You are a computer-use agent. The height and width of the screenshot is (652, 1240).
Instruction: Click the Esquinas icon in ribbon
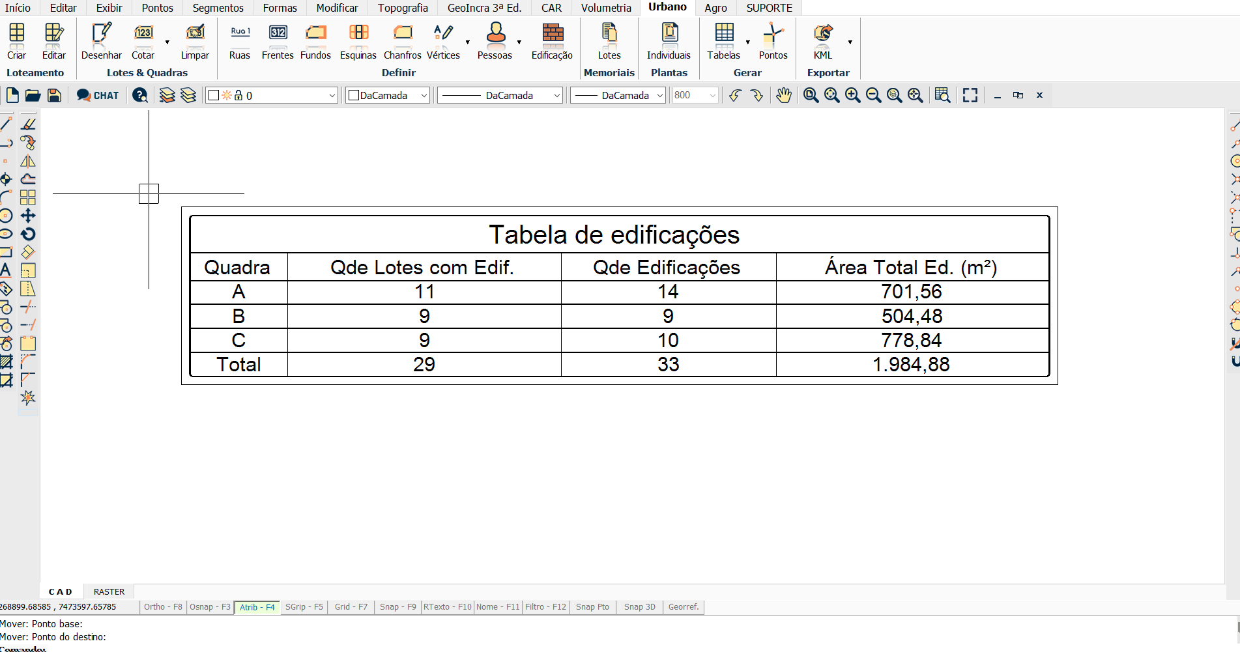pos(358,40)
